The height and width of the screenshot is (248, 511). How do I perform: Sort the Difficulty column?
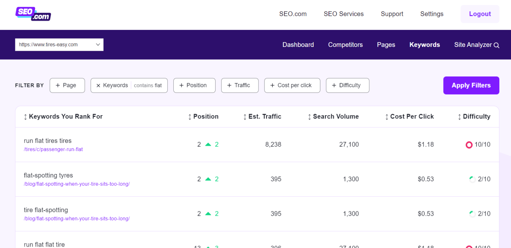[x=474, y=117]
